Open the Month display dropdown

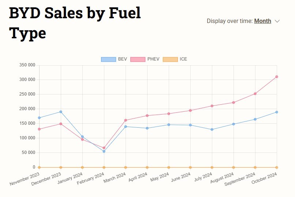pos(263,21)
